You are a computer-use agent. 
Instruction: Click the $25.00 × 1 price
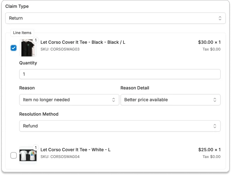(209, 150)
